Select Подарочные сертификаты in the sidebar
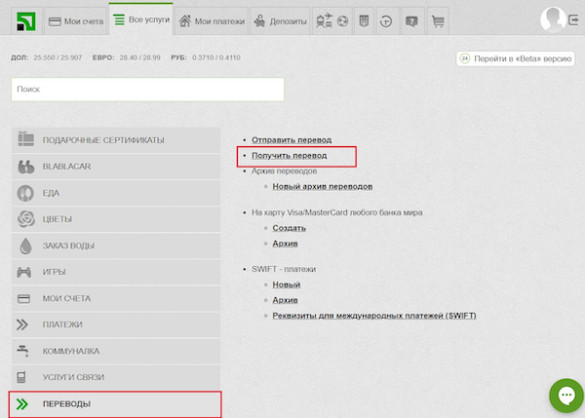This screenshot has height=418, width=585. tap(115, 140)
